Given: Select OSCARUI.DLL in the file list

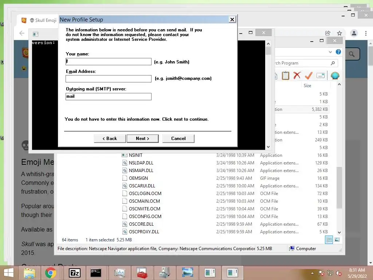Looking at the screenshot, I should [142, 186].
